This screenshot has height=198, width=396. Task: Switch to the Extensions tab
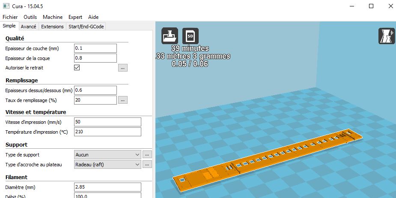coord(52,26)
